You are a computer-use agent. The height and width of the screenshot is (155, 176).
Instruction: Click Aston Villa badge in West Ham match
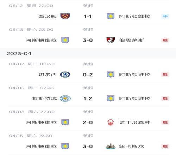tap(111, 16)
